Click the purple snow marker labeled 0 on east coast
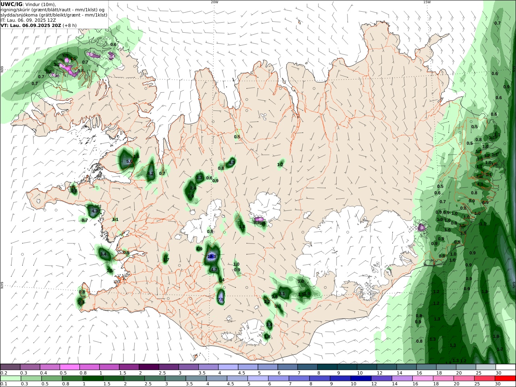The width and height of the screenshot is (516, 387). pyautogui.click(x=422, y=228)
